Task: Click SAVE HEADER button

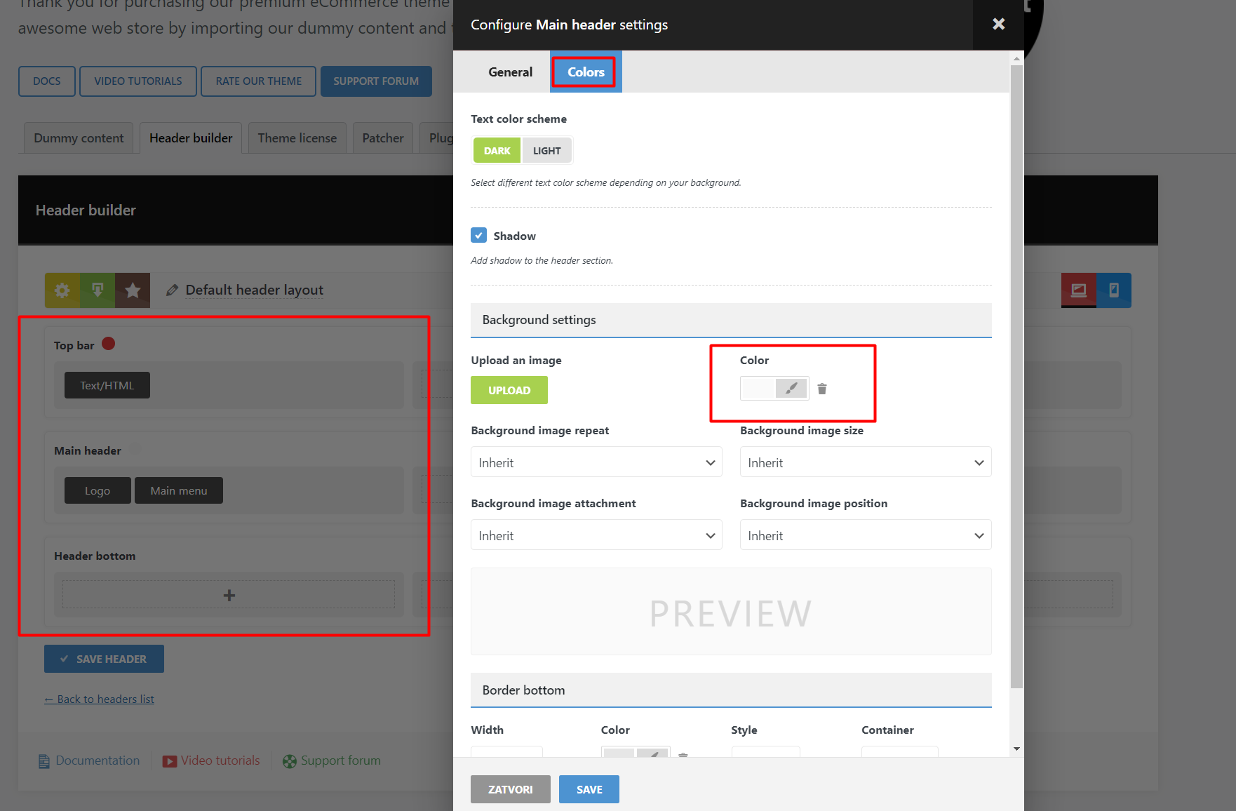Action: [104, 659]
